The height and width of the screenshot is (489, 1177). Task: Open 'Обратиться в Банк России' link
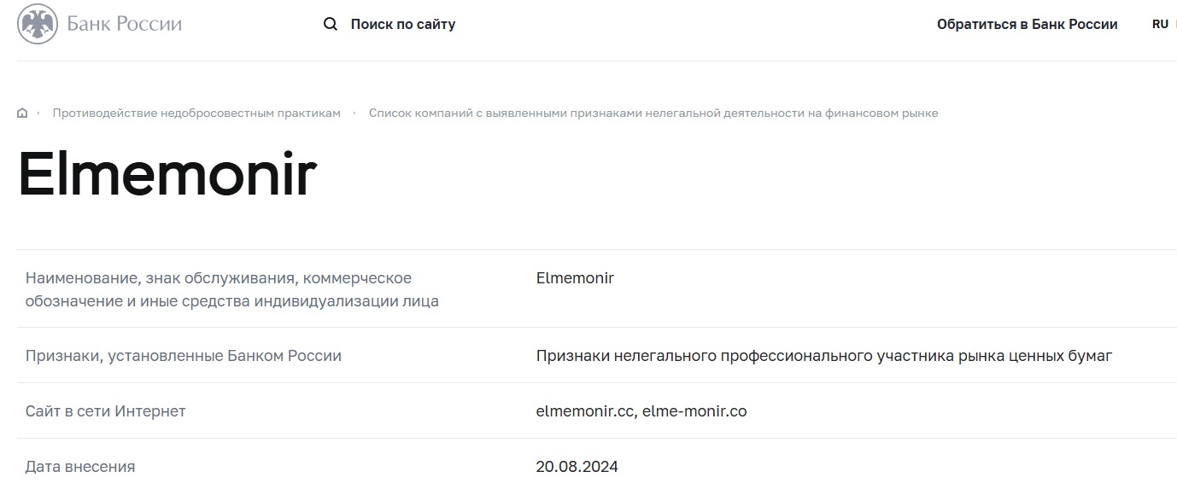click(1027, 25)
